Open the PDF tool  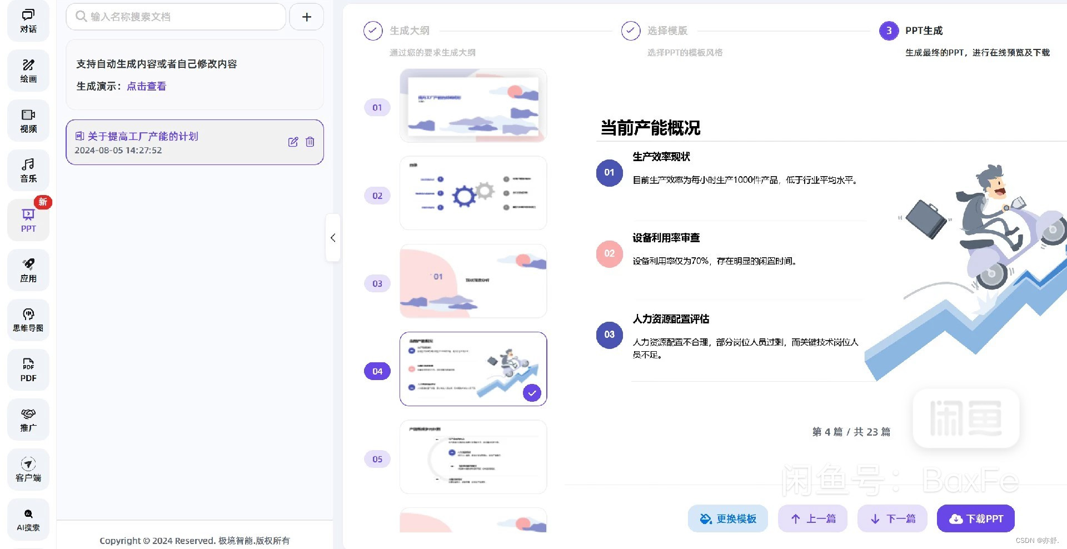[28, 370]
